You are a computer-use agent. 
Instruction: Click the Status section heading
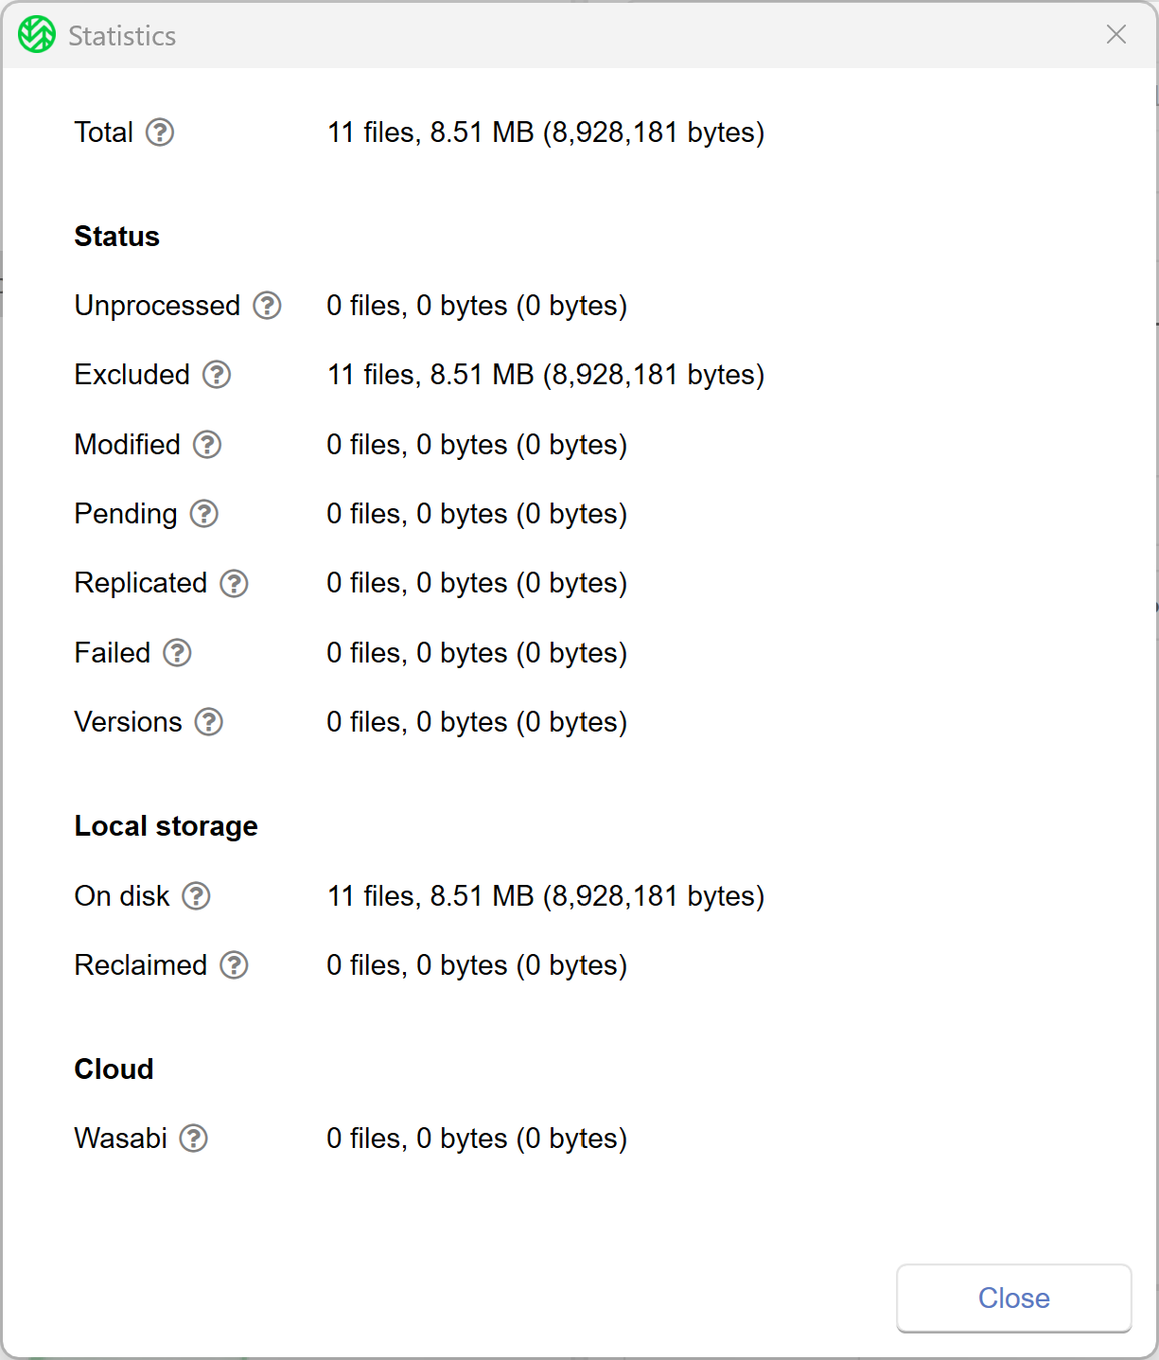[x=117, y=237]
